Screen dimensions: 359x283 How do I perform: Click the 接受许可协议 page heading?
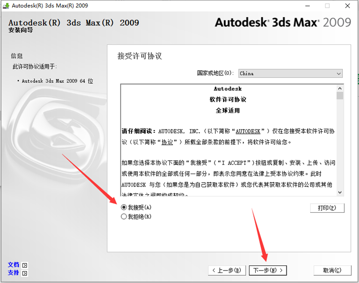tap(139, 56)
